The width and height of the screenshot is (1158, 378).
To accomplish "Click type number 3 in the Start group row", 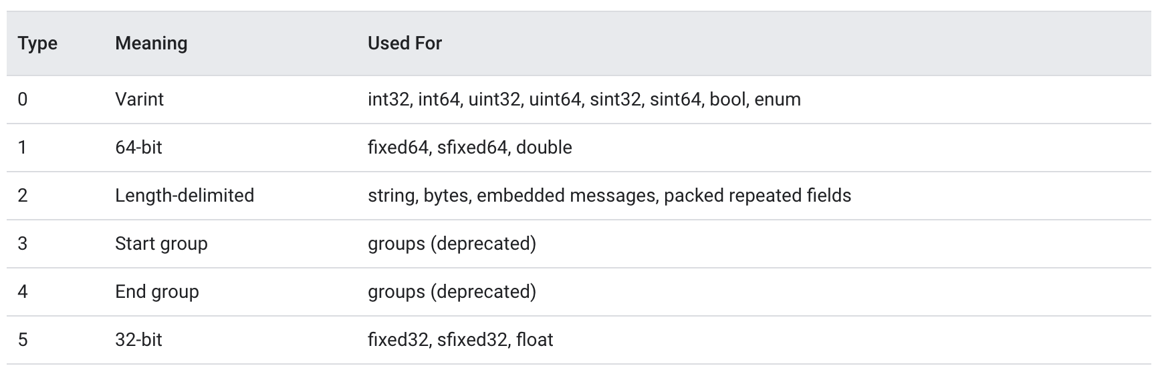I will click(23, 244).
